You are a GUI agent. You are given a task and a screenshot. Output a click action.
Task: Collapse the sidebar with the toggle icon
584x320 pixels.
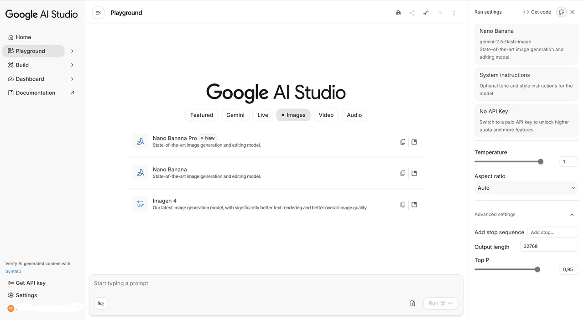click(98, 13)
